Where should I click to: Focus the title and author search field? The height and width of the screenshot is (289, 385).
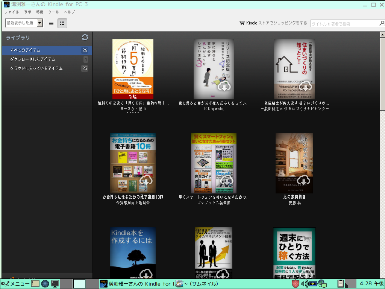pos(345,24)
